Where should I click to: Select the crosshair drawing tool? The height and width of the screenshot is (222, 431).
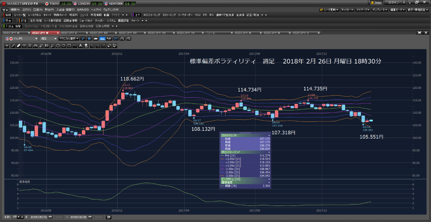pyautogui.click(x=7, y=45)
